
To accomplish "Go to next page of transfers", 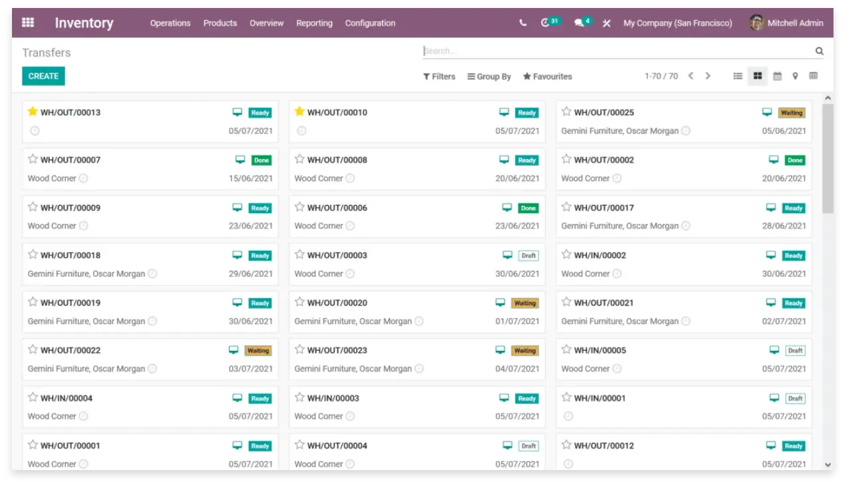I will pos(708,76).
